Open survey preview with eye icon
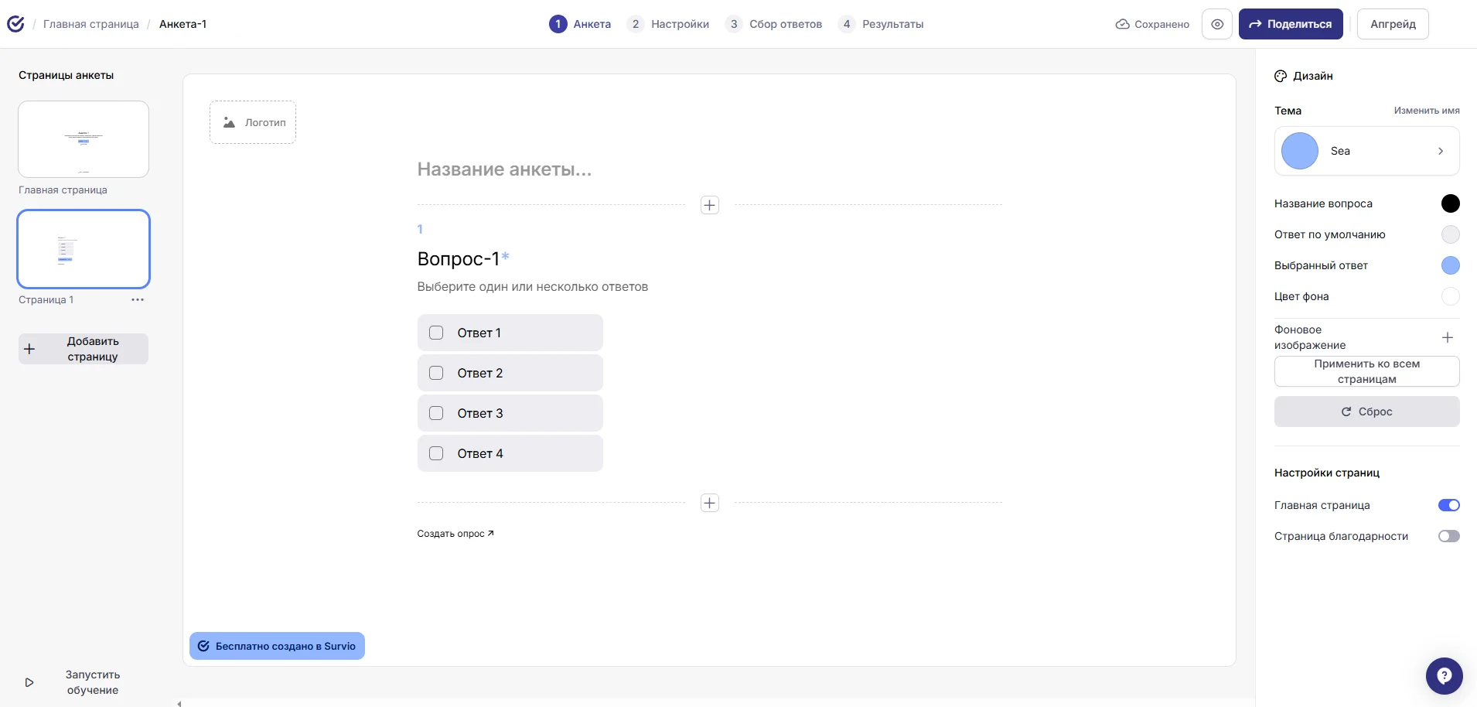Viewport: 1477px width, 707px height. pos(1216,24)
